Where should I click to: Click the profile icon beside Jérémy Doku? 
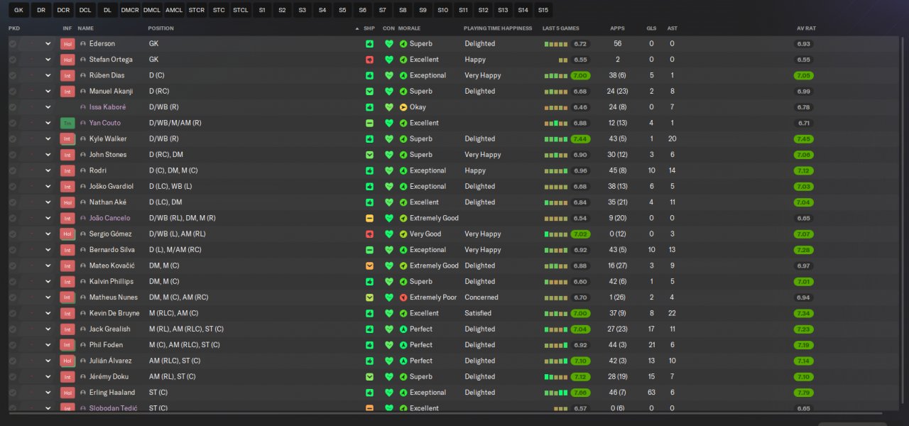[83, 377]
